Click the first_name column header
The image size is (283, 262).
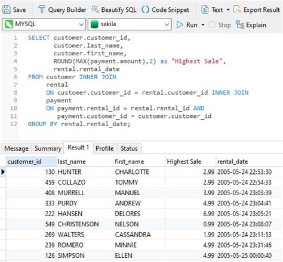(140, 162)
